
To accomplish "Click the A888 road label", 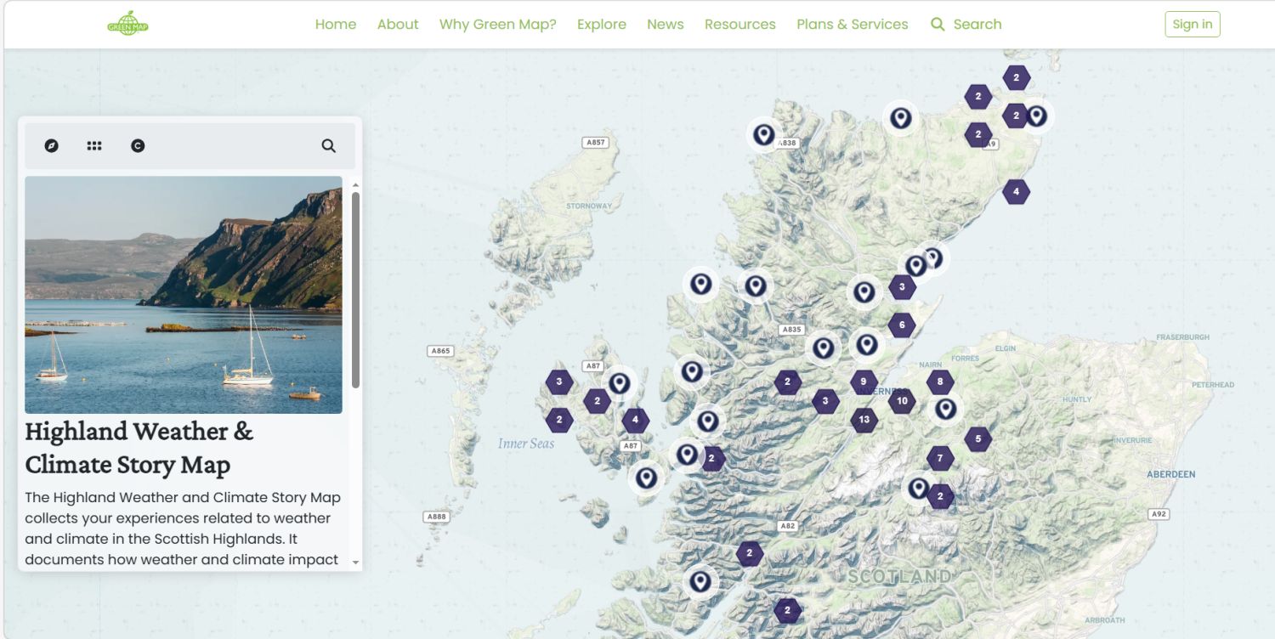I will (x=436, y=517).
